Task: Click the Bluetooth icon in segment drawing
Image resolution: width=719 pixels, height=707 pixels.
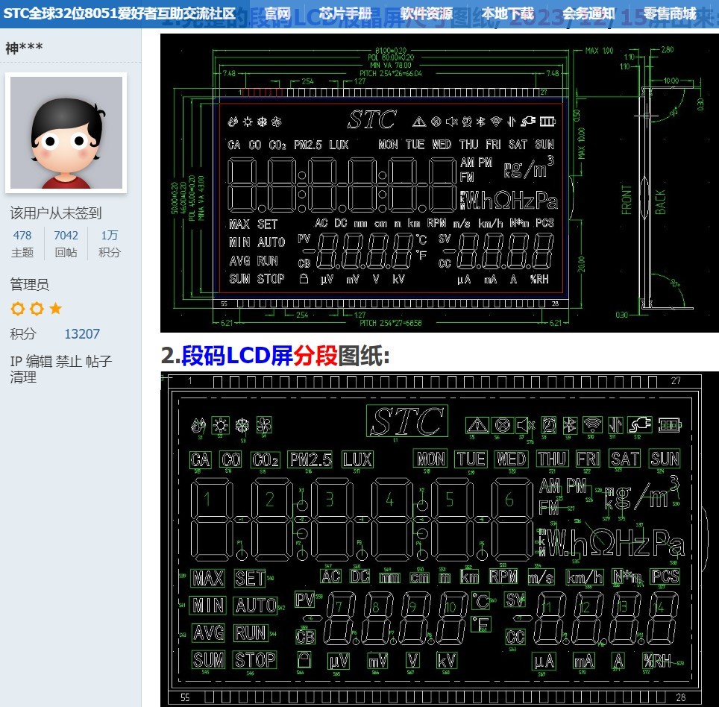Action: click(570, 425)
